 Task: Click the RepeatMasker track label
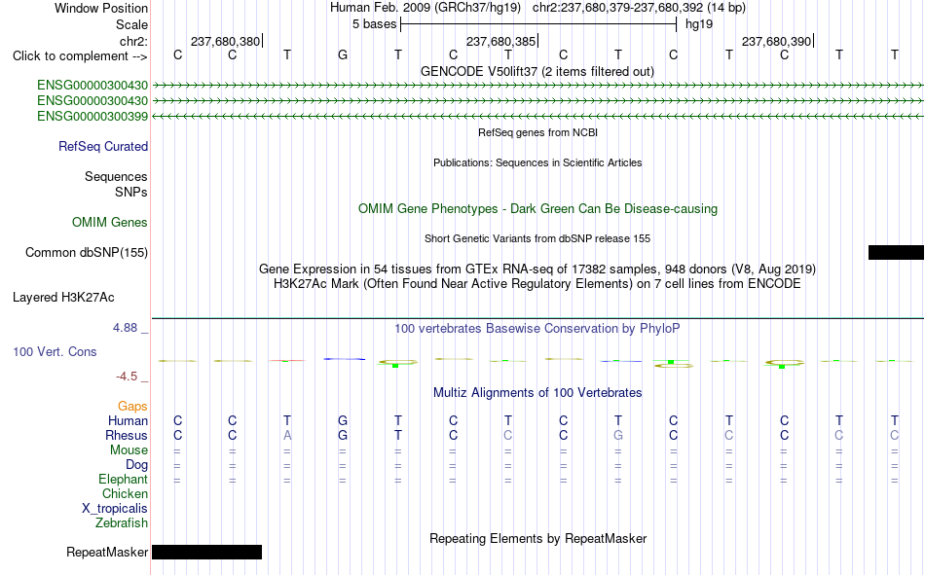[107, 552]
